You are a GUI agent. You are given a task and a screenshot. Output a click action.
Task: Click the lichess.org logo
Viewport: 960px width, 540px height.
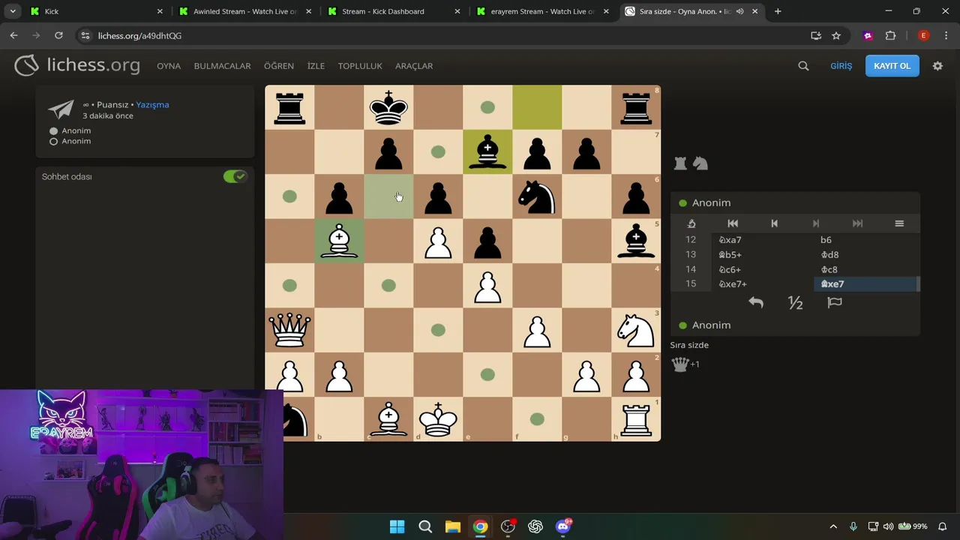click(77, 65)
